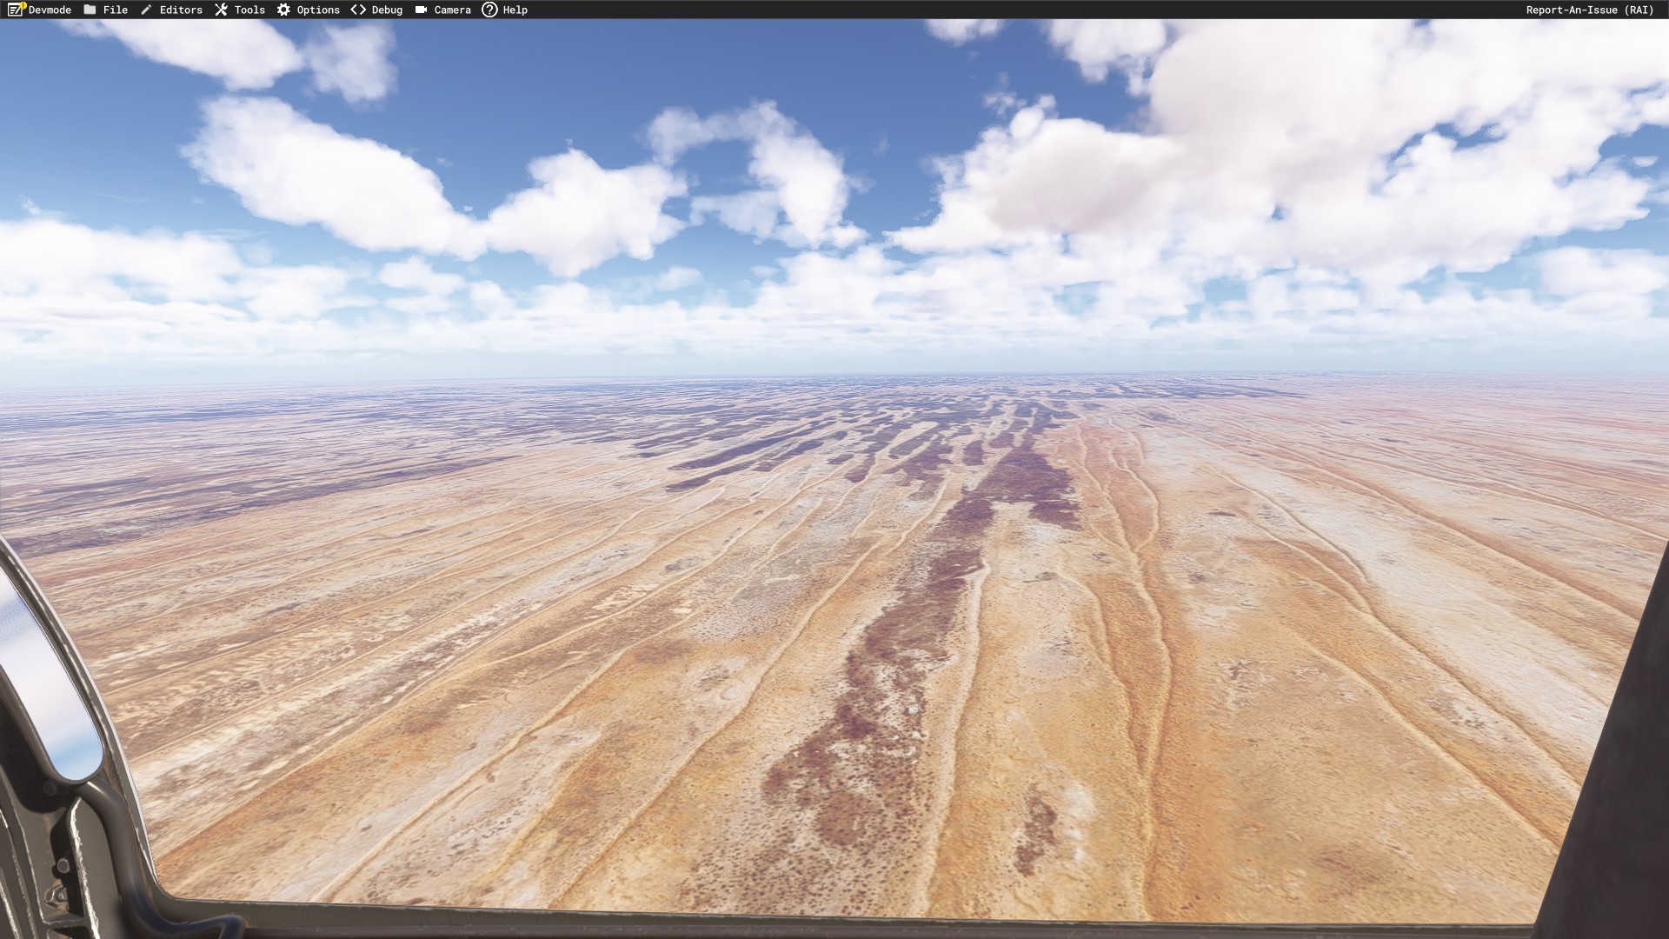This screenshot has height=939, width=1669.
Task: Click the Help question mark icon
Action: pyautogui.click(x=489, y=10)
